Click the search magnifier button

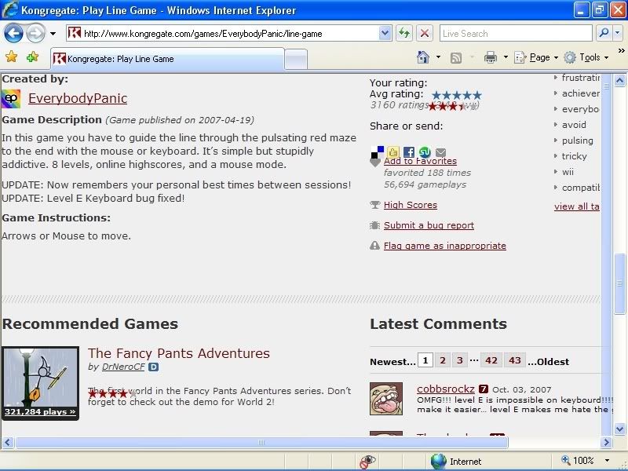click(603, 33)
